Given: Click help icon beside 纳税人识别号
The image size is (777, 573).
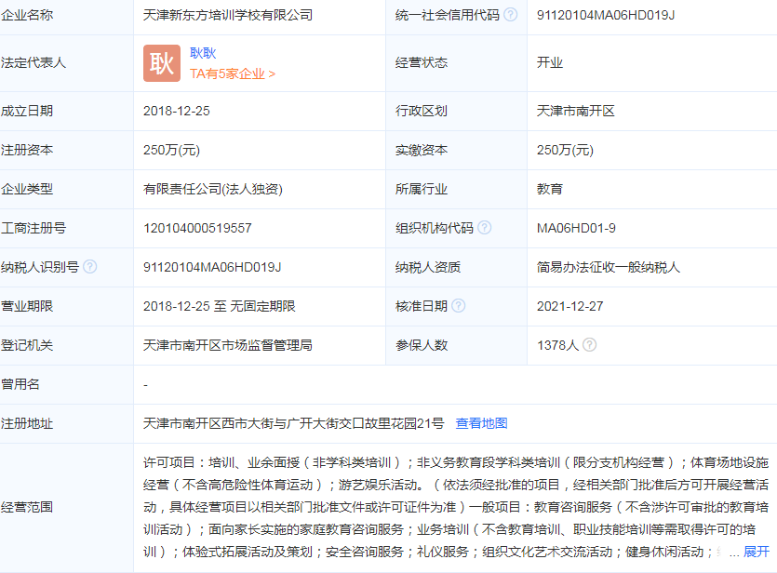Looking at the screenshot, I should coord(89,266).
